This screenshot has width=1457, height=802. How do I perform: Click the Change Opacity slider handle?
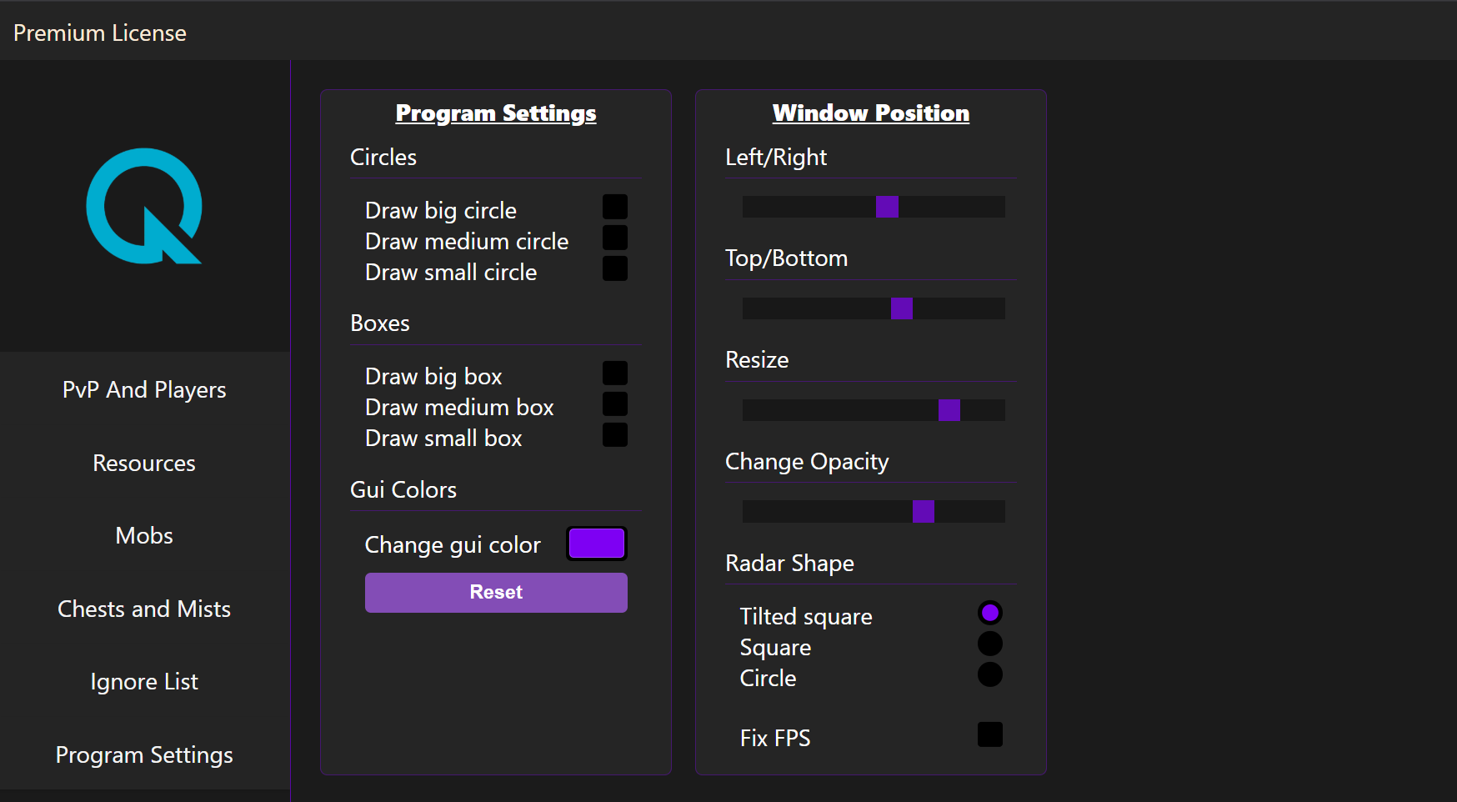pyautogui.click(x=924, y=512)
